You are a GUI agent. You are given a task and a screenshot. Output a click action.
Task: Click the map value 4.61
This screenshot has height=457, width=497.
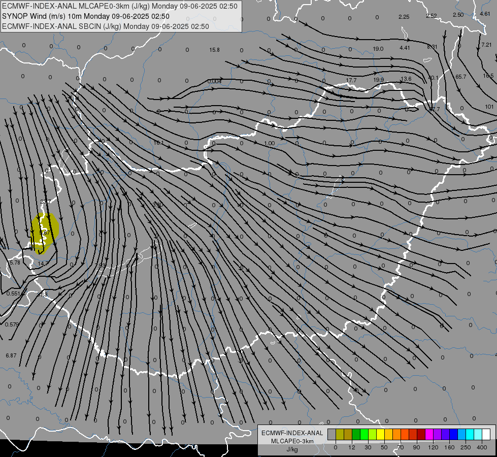pyautogui.click(x=485, y=14)
